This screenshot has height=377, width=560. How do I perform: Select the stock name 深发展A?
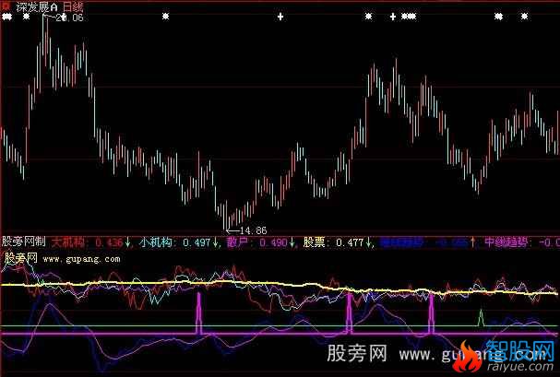37,6
